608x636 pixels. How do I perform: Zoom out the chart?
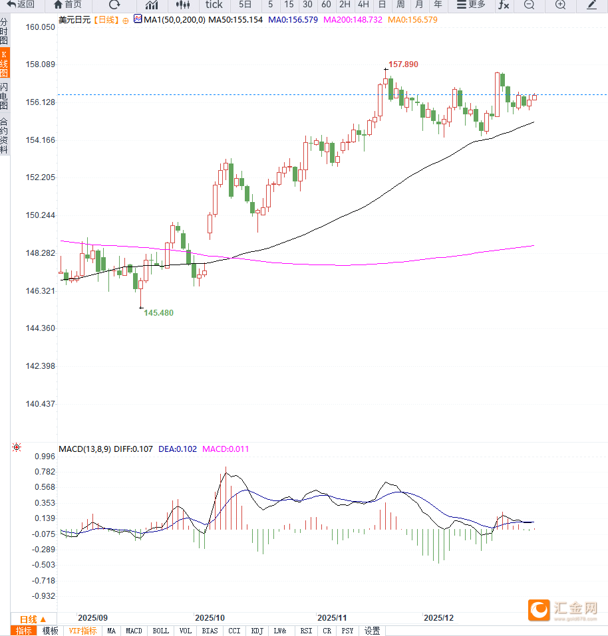tap(530, 5)
